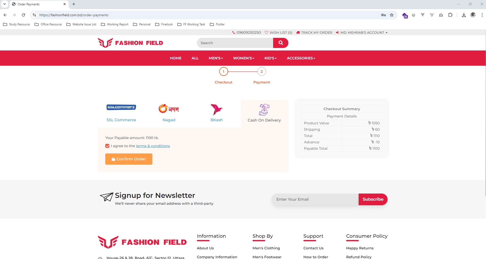Expand the WOMEN'S menu dropdown
The height and width of the screenshot is (259, 486).
(x=244, y=58)
